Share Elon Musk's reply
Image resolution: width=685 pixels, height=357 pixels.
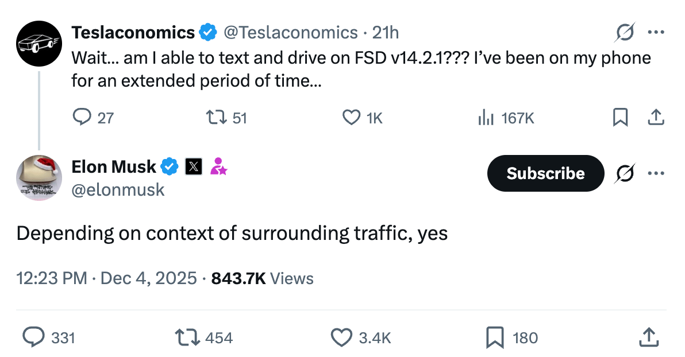coord(648,337)
